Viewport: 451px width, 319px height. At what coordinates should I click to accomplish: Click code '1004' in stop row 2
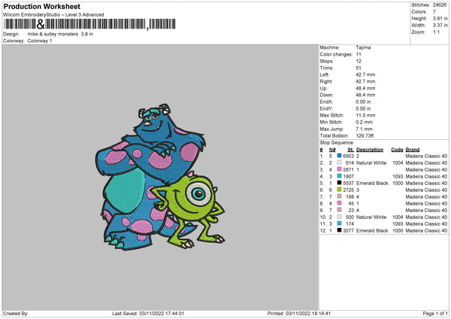[x=398, y=163]
